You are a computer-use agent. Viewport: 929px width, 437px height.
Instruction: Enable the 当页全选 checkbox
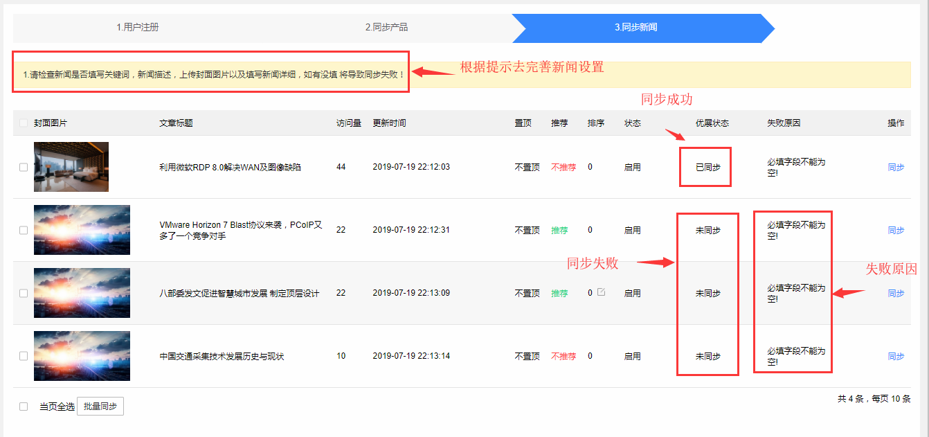pyautogui.click(x=24, y=407)
